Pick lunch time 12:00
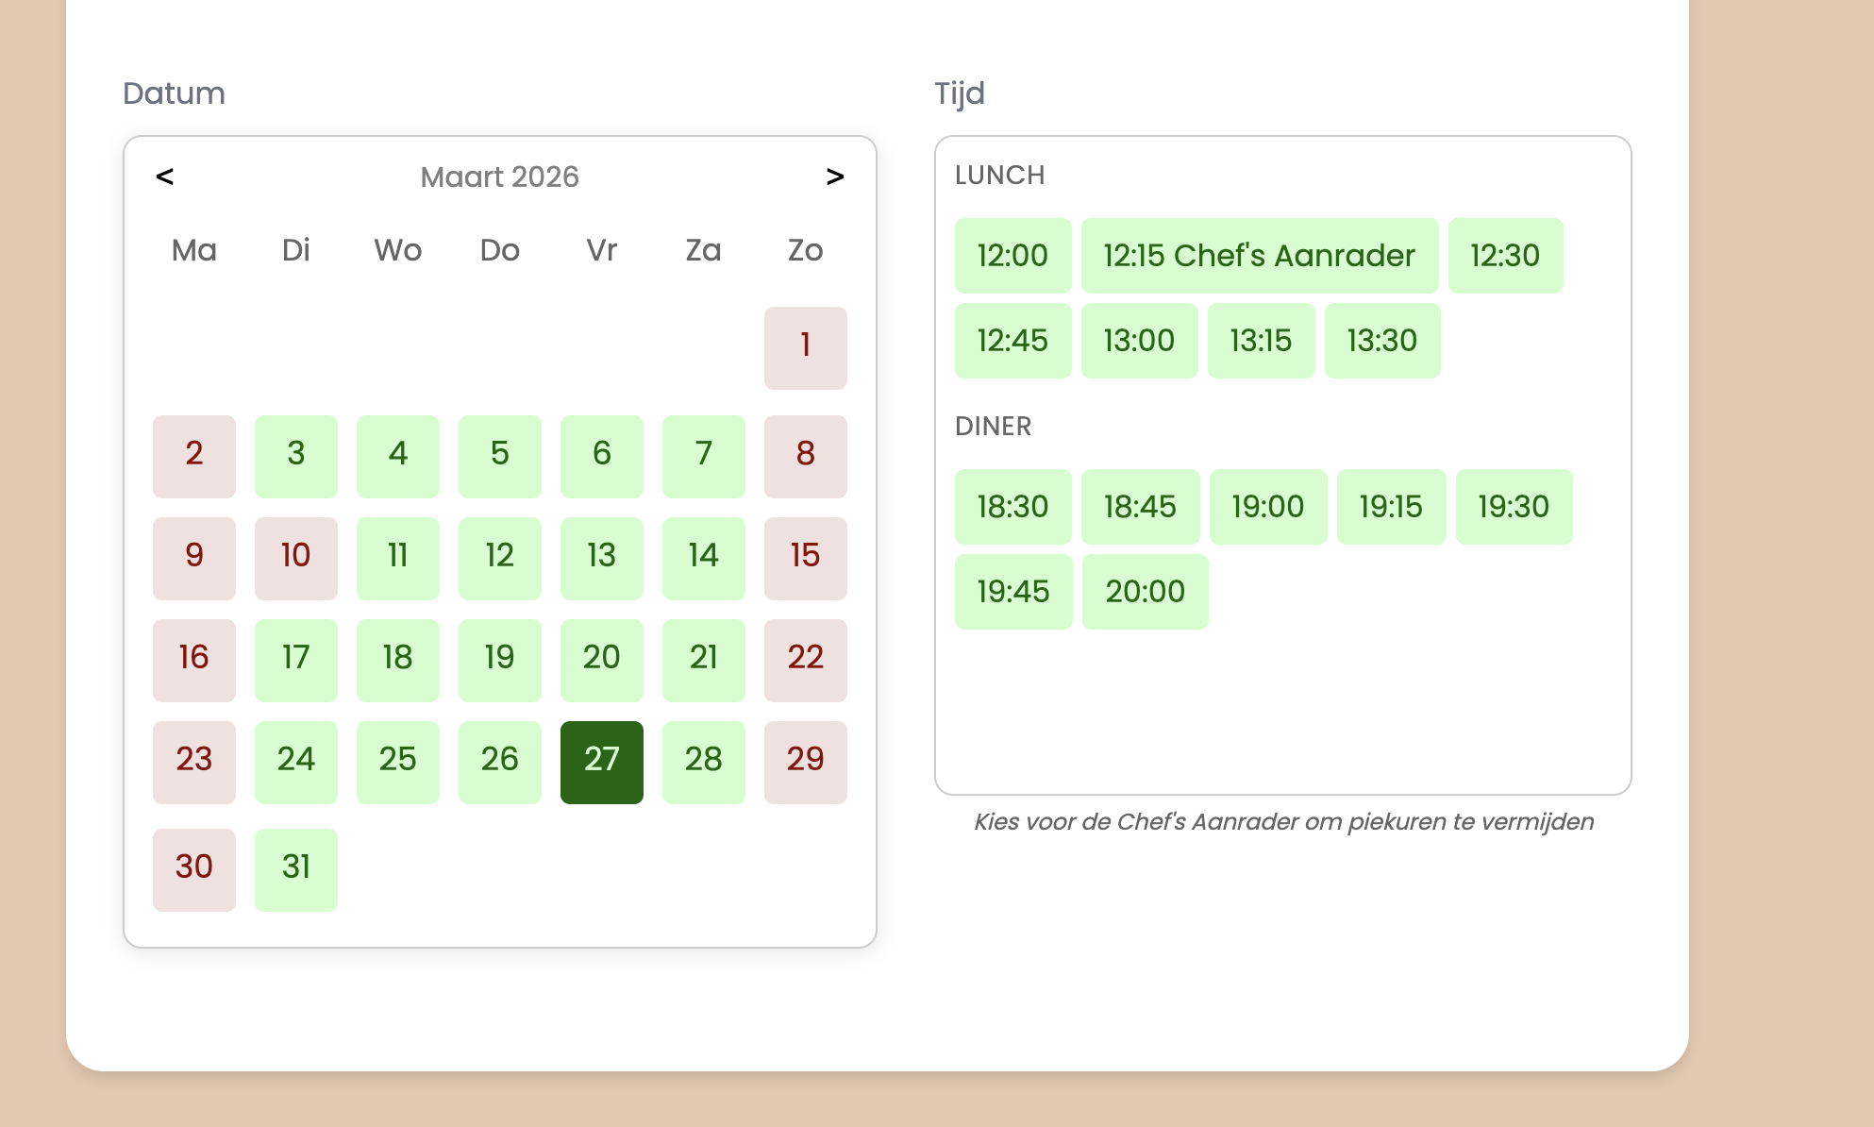Screen dimensions: 1874x1127 [x=1012, y=256]
